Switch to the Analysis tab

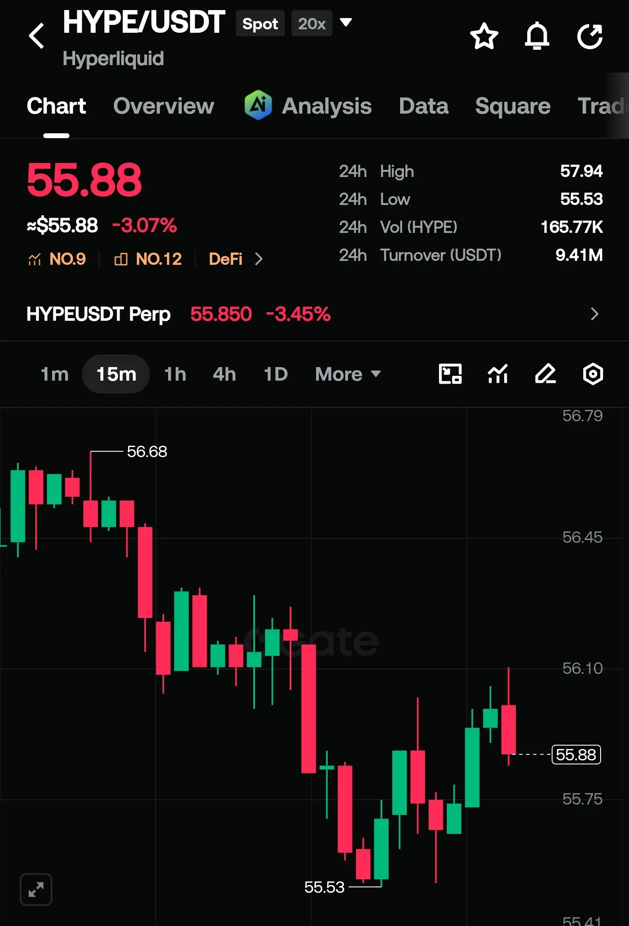click(x=327, y=106)
